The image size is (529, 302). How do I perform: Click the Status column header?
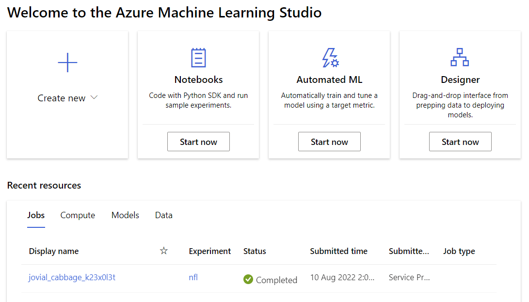(x=255, y=251)
